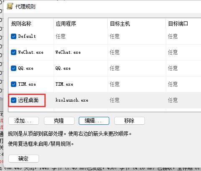This screenshot has height=171, width=201.
Task: Uncheck the WeChat.exe rule
Action: pos(13,52)
